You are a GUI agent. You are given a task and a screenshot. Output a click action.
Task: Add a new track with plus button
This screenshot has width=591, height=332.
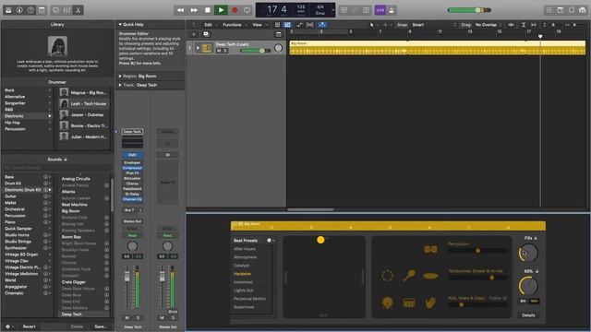(194, 34)
